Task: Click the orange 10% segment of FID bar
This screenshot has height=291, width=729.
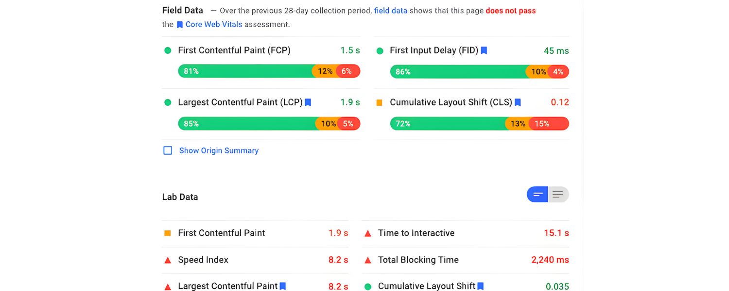Action: pyautogui.click(x=538, y=72)
